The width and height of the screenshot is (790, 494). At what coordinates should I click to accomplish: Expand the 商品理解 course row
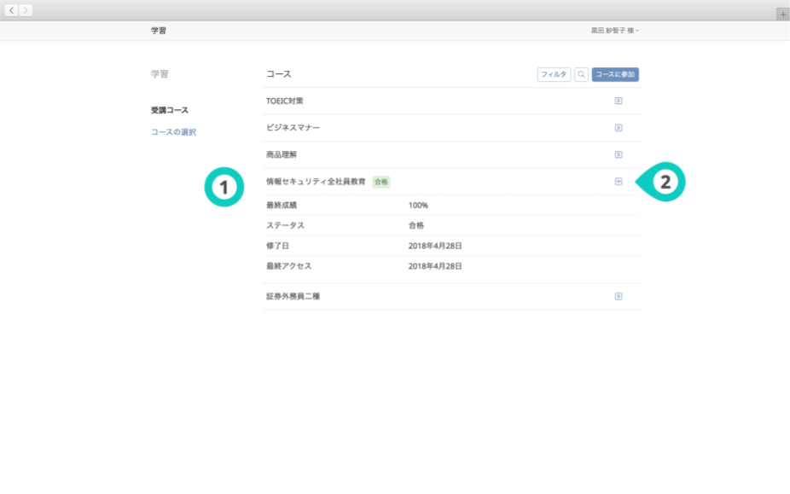[x=619, y=155]
